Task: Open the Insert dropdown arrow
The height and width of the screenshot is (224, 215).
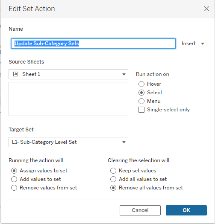Action: point(203,44)
